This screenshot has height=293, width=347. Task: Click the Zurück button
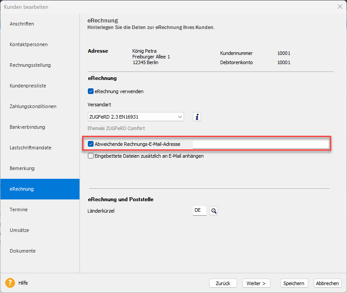tap(223, 283)
